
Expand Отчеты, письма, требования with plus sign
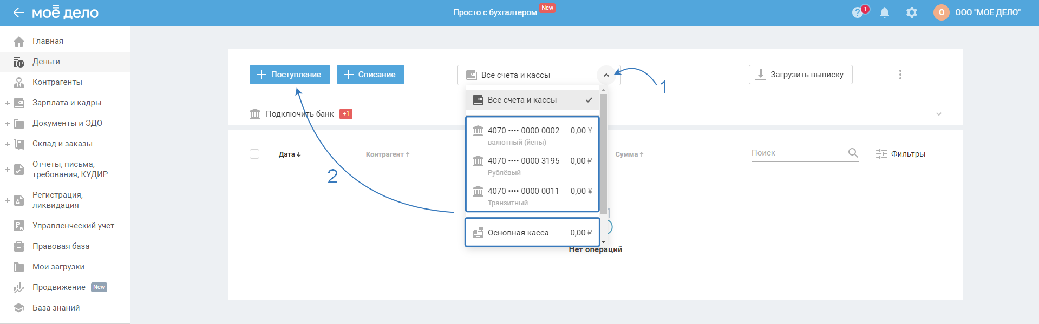coord(8,170)
